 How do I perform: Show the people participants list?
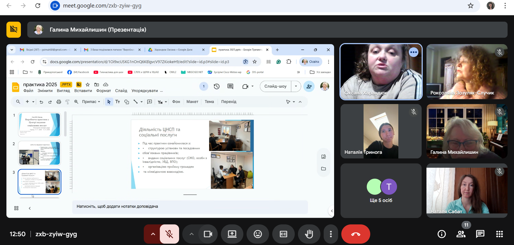tap(461, 234)
